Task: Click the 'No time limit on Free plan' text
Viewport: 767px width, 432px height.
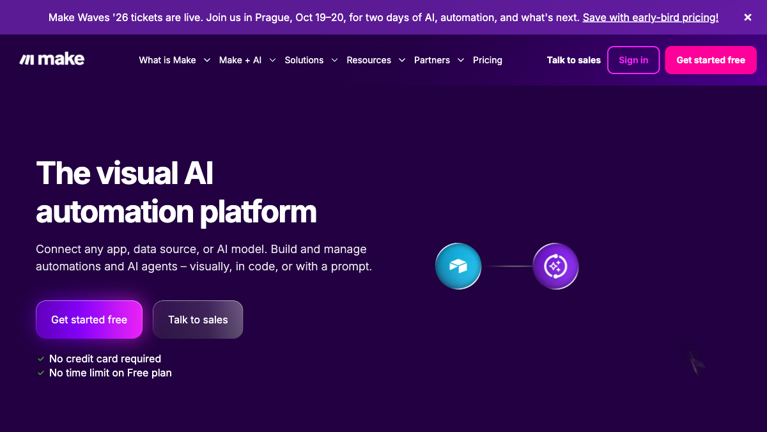Action: (x=111, y=373)
